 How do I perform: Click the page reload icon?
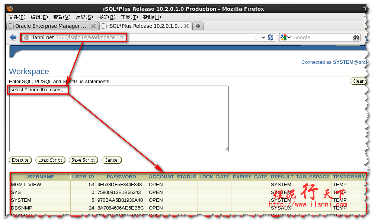(x=270, y=37)
